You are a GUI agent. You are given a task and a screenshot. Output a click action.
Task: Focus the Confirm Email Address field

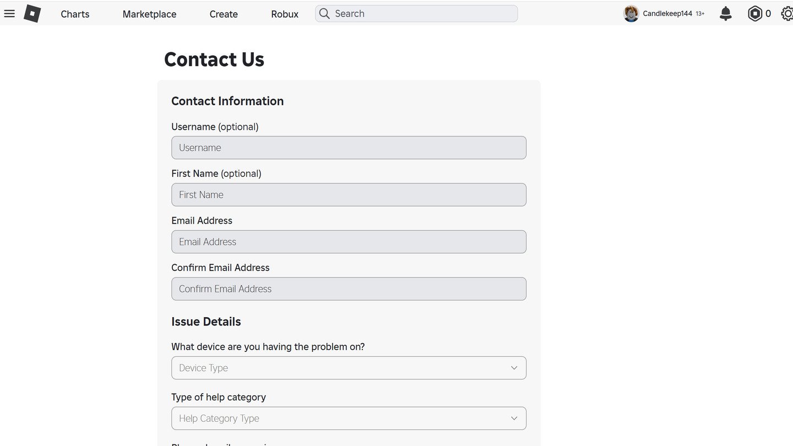click(x=349, y=289)
